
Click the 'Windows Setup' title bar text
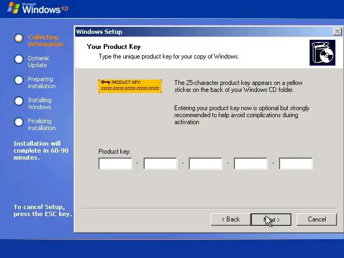99,32
